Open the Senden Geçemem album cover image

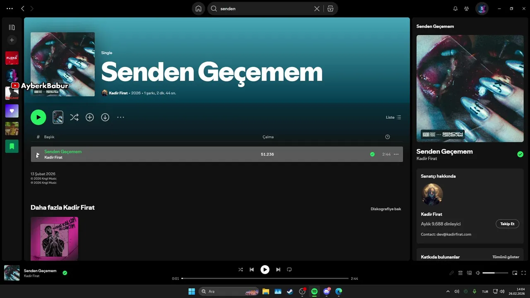tap(63, 64)
